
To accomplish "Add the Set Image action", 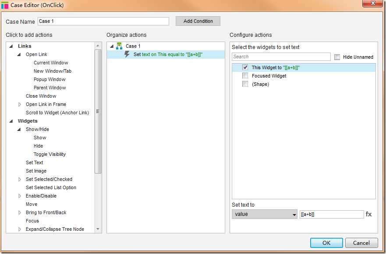I will 36,171.
